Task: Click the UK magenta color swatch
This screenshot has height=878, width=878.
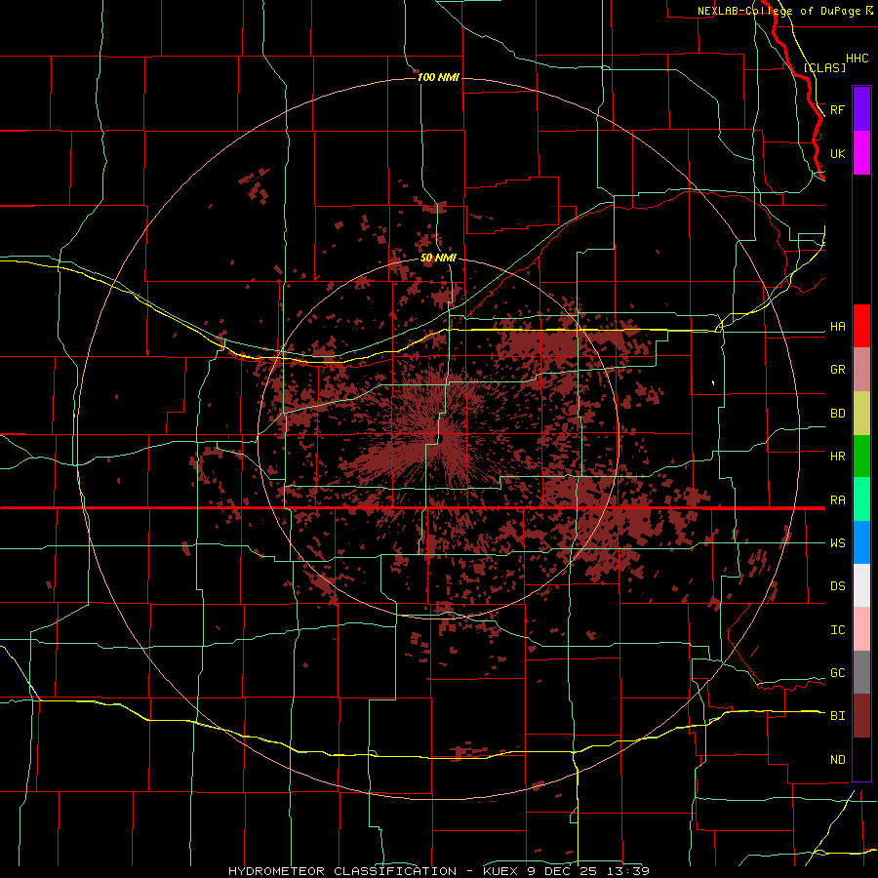Action: [861, 153]
